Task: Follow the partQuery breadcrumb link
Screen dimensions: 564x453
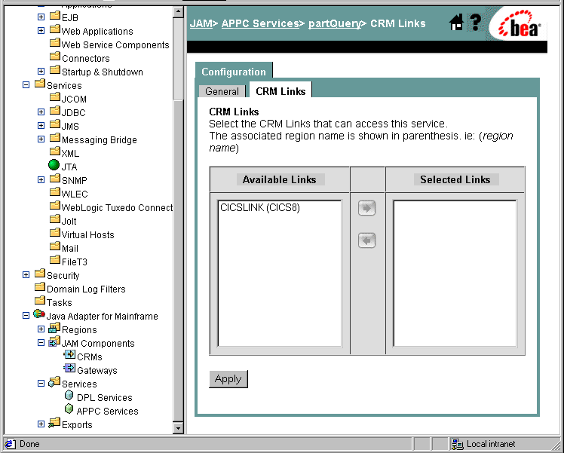Action: click(335, 23)
